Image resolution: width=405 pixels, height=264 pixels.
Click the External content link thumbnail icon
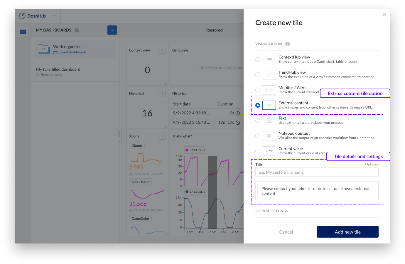[269, 105]
